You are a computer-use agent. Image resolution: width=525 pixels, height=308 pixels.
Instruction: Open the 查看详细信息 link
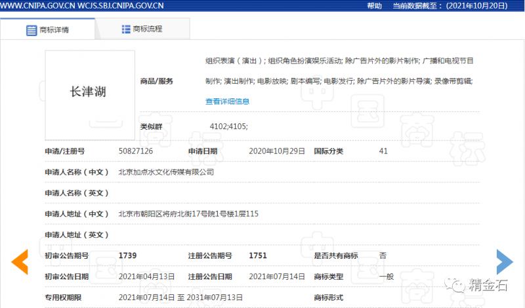(x=227, y=102)
